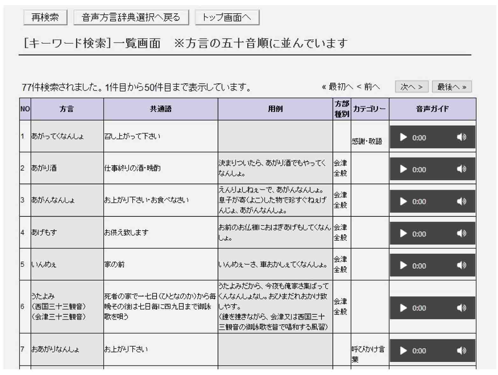The width and height of the screenshot is (498, 375).
Task: Mute audio for あがってくなんしょ row
Action: 461,137
